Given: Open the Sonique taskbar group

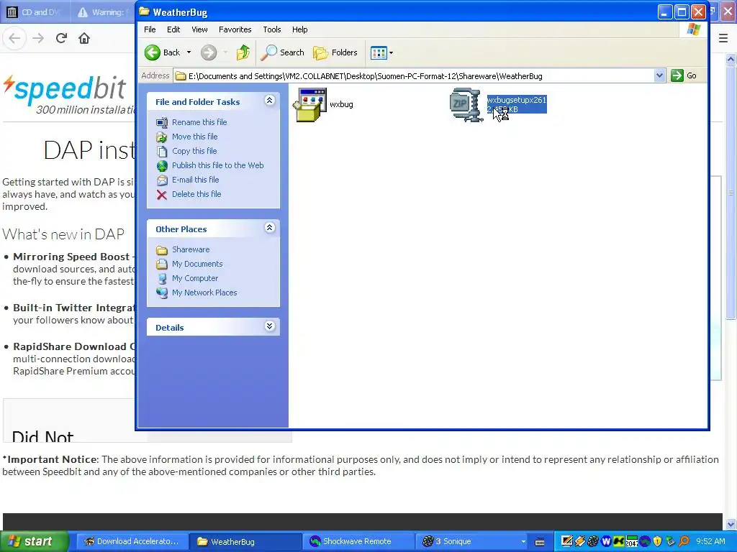Looking at the screenshot, I should [471, 541].
